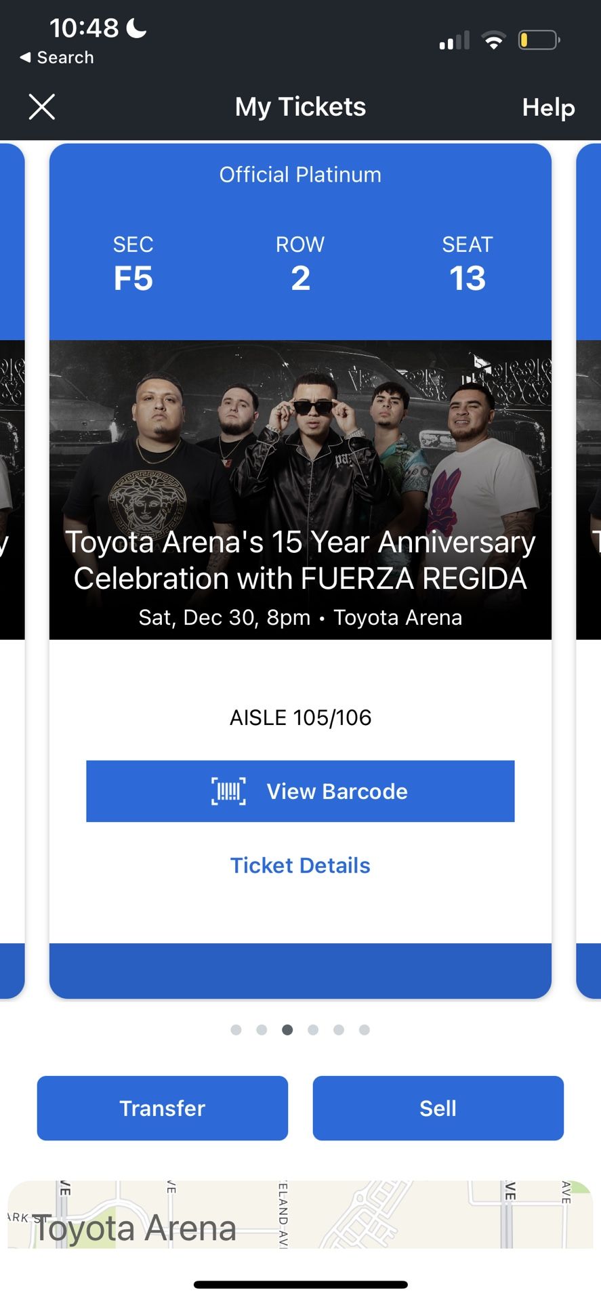Select the fourth page indicator dot
The height and width of the screenshot is (1301, 601).
[313, 1030]
